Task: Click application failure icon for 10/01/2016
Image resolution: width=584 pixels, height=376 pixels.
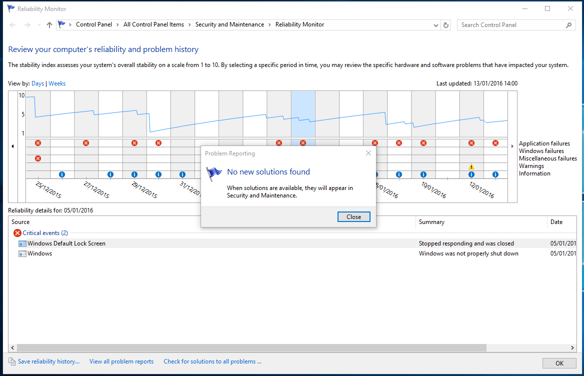Action: pyautogui.click(x=423, y=143)
